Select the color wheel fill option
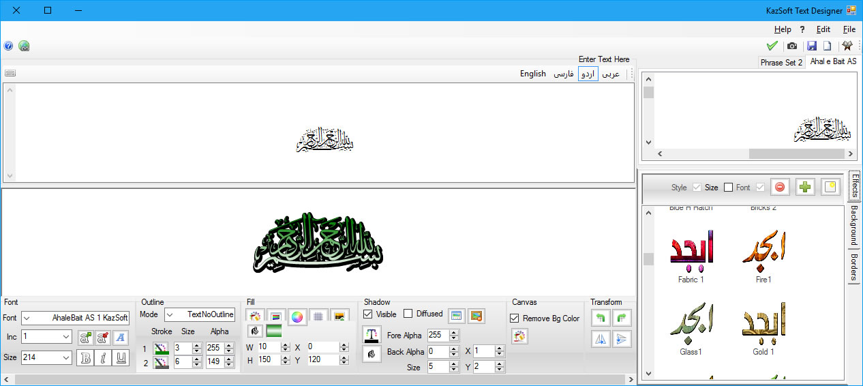This screenshot has width=863, height=386. click(x=297, y=316)
